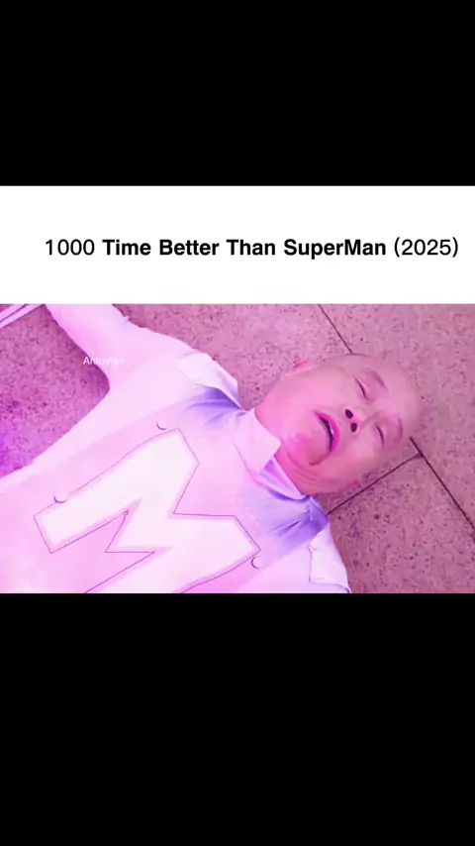475x846 pixels.
Task: Click the word "Than" in the caption
Action: click(251, 249)
